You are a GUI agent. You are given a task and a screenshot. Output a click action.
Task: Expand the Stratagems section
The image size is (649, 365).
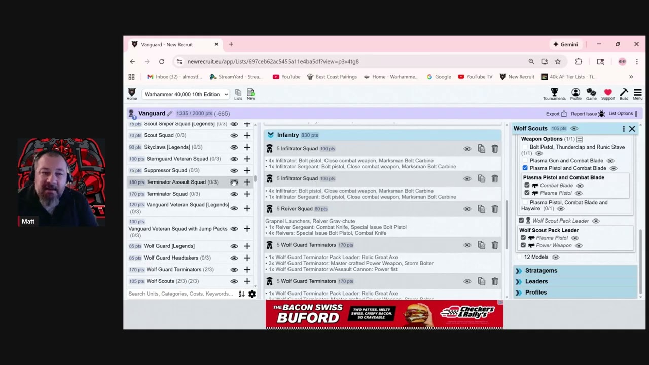[x=575, y=271]
